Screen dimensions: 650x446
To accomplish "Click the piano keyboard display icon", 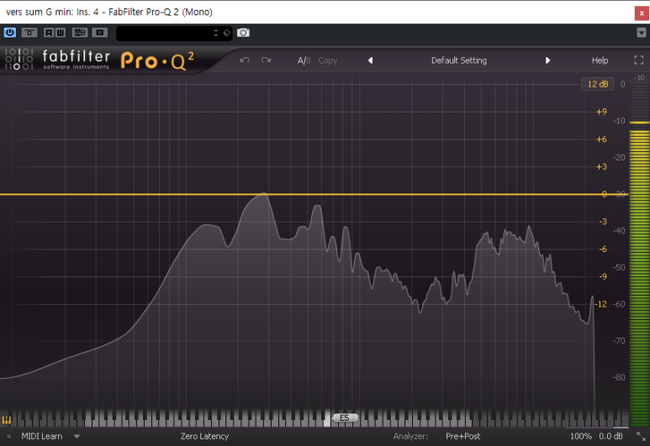I will click(x=7, y=420).
